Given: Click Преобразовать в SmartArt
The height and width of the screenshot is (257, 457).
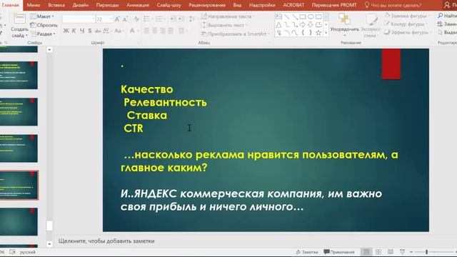Looking at the screenshot, I should click(235, 34).
